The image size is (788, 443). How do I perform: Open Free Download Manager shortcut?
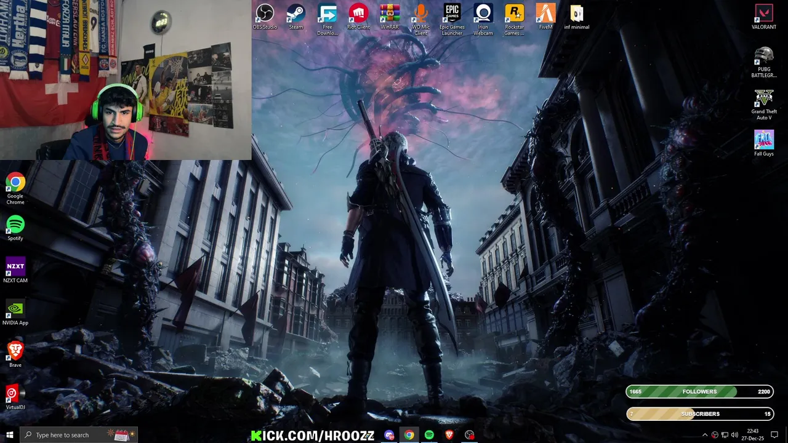point(328,20)
